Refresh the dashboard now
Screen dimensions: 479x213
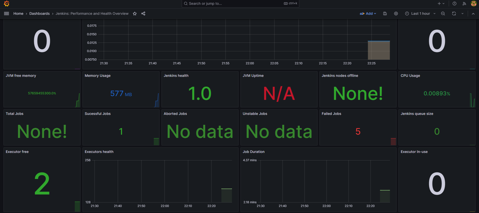(454, 14)
